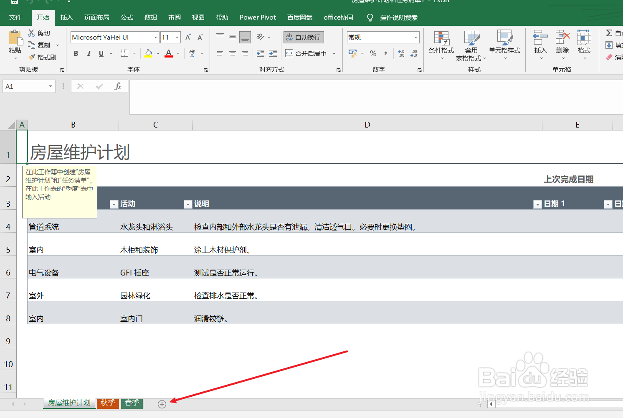Toggle Underline formatting
623x418 pixels.
101,53
